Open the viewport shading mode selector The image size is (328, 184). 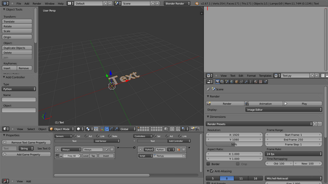coord(80,129)
